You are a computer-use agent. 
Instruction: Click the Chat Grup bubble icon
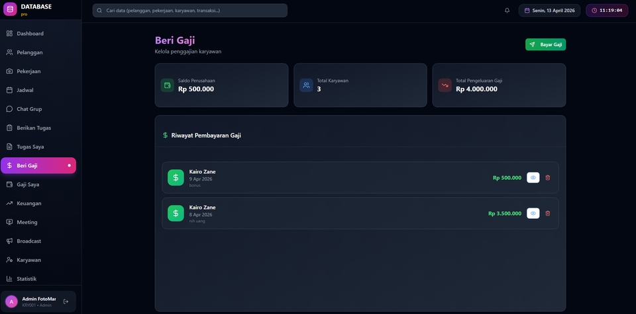(9, 109)
